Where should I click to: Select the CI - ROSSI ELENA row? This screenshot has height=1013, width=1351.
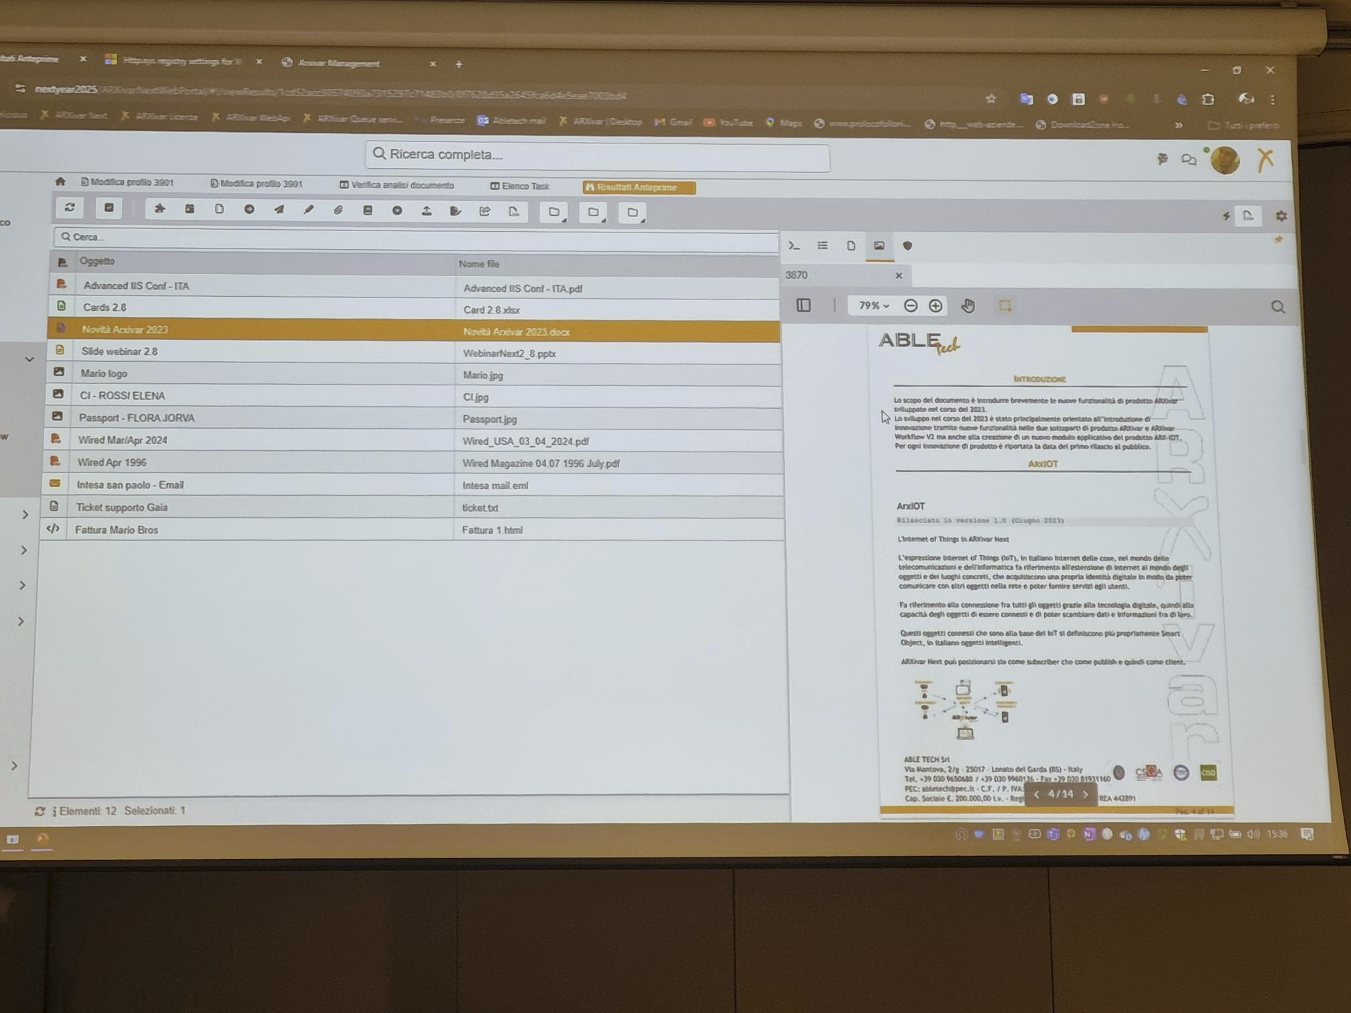[x=414, y=396]
